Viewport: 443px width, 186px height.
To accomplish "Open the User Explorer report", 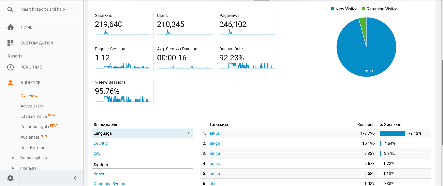I will [33, 148].
